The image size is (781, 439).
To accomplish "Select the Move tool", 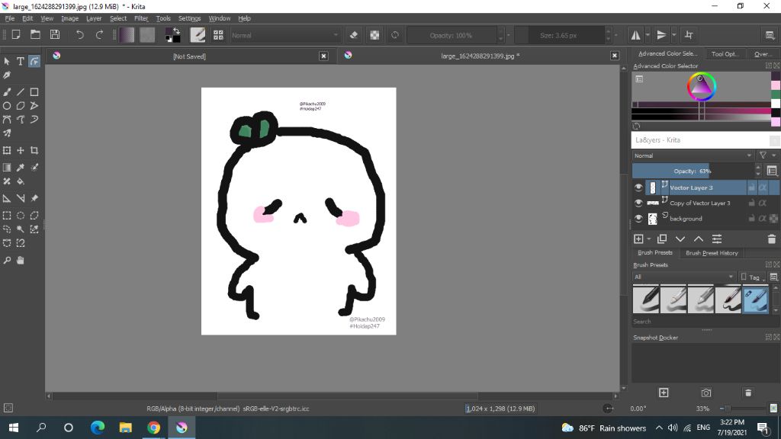I will click(x=21, y=150).
